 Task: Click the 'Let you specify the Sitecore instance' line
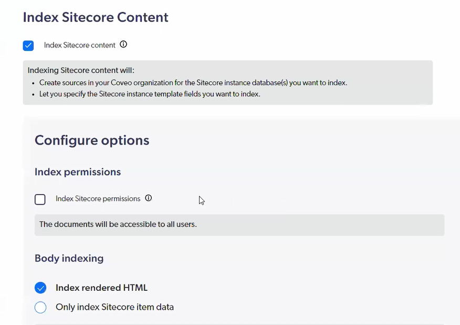coord(150,94)
